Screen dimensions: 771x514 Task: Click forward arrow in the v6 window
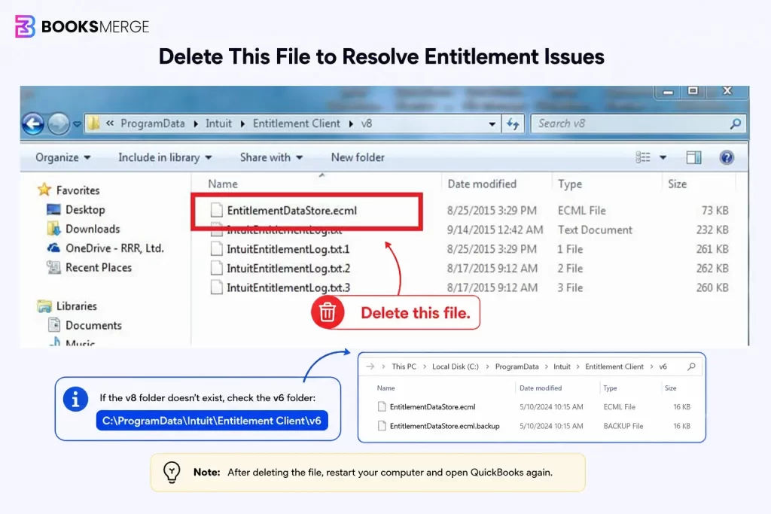(370, 366)
